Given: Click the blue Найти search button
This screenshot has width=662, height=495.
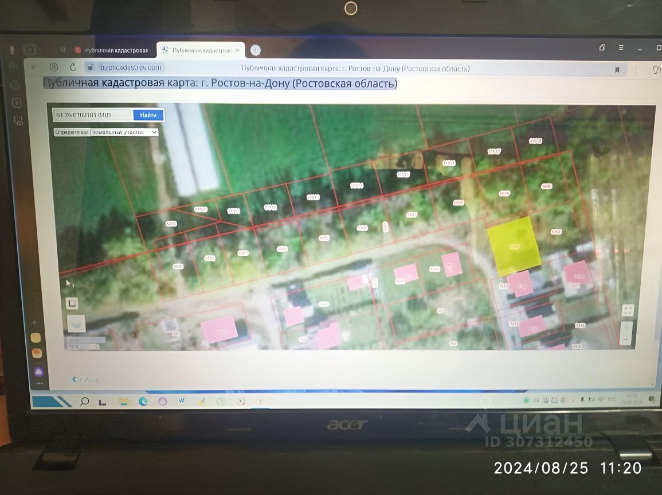Looking at the screenshot, I should pyautogui.click(x=148, y=115).
